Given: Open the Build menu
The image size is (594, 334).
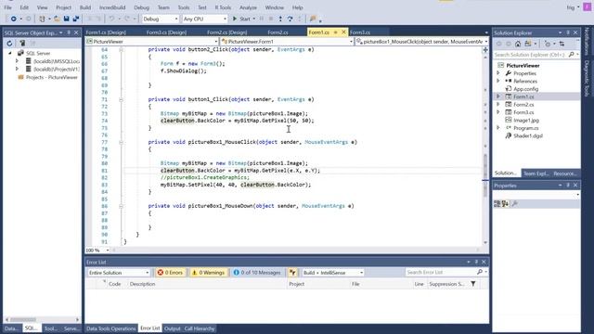Looking at the screenshot, I should tap(85, 7).
